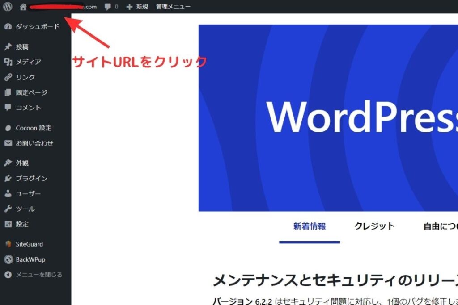This screenshot has height=305, width=458.
Task: Go to ダッシュボード menu label
Action: pos(38,26)
